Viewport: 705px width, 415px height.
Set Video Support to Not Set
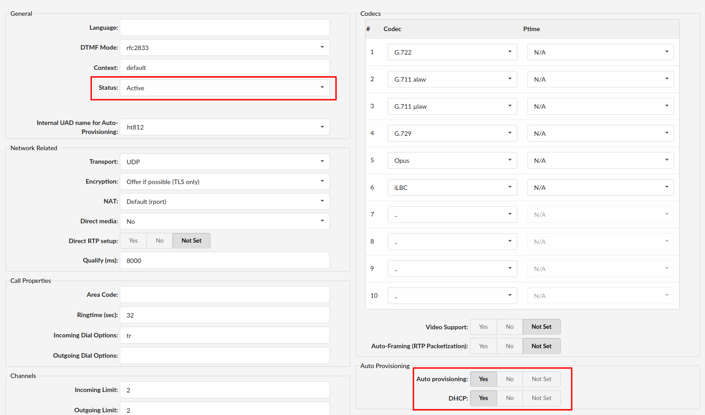pos(541,327)
